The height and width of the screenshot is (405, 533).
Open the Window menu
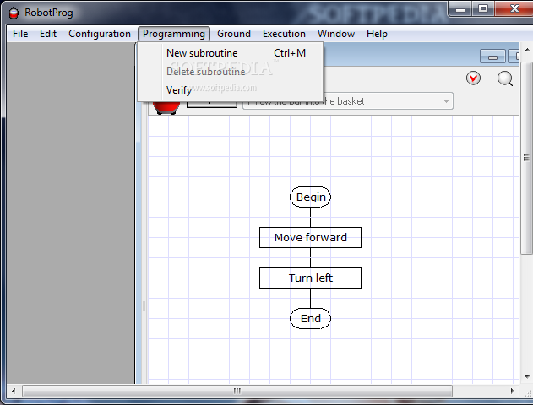336,34
